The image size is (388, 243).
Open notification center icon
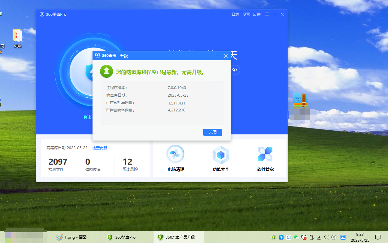pyautogui.click(x=378, y=237)
